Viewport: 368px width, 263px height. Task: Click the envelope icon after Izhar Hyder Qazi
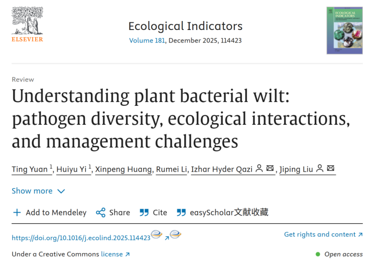270,169
